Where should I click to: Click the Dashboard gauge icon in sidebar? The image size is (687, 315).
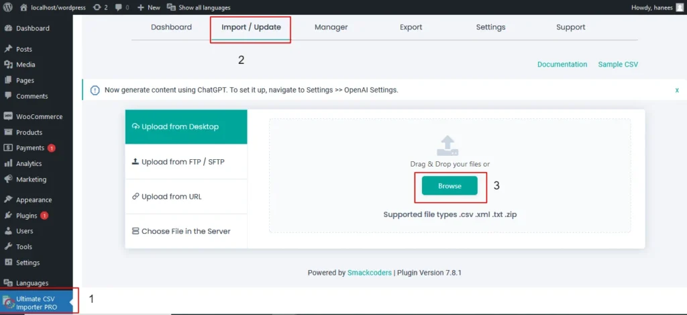click(x=8, y=28)
